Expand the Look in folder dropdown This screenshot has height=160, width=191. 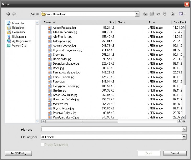click(137, 14)
